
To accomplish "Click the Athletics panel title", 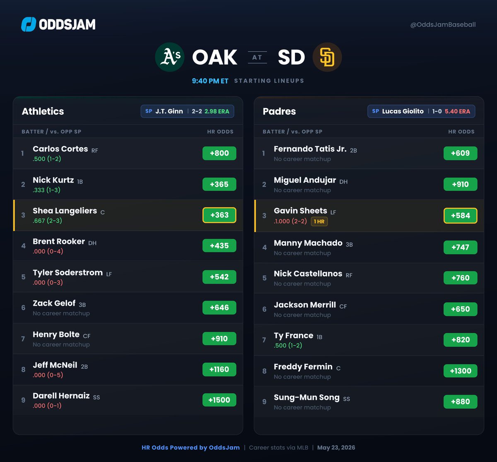I will coord(43,111).
